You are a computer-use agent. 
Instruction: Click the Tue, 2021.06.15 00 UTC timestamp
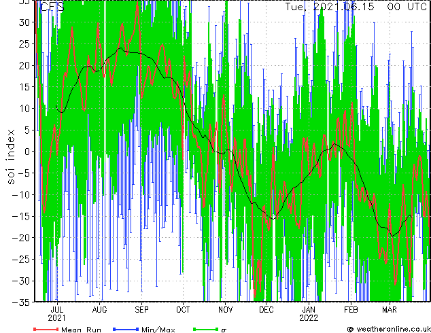(356, 7)
